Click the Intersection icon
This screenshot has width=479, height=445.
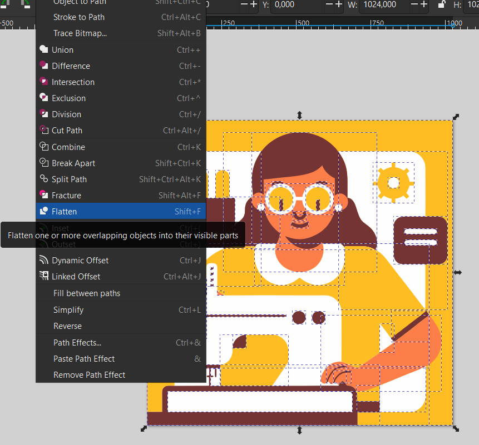coord(44,82)
